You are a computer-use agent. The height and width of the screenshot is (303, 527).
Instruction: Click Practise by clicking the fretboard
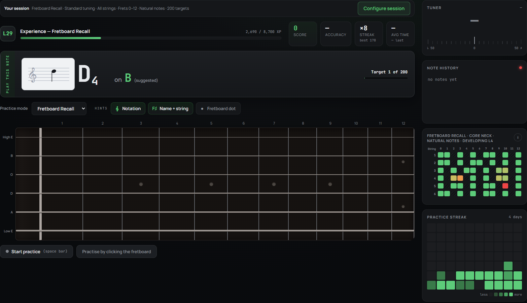tap(116, 251)
